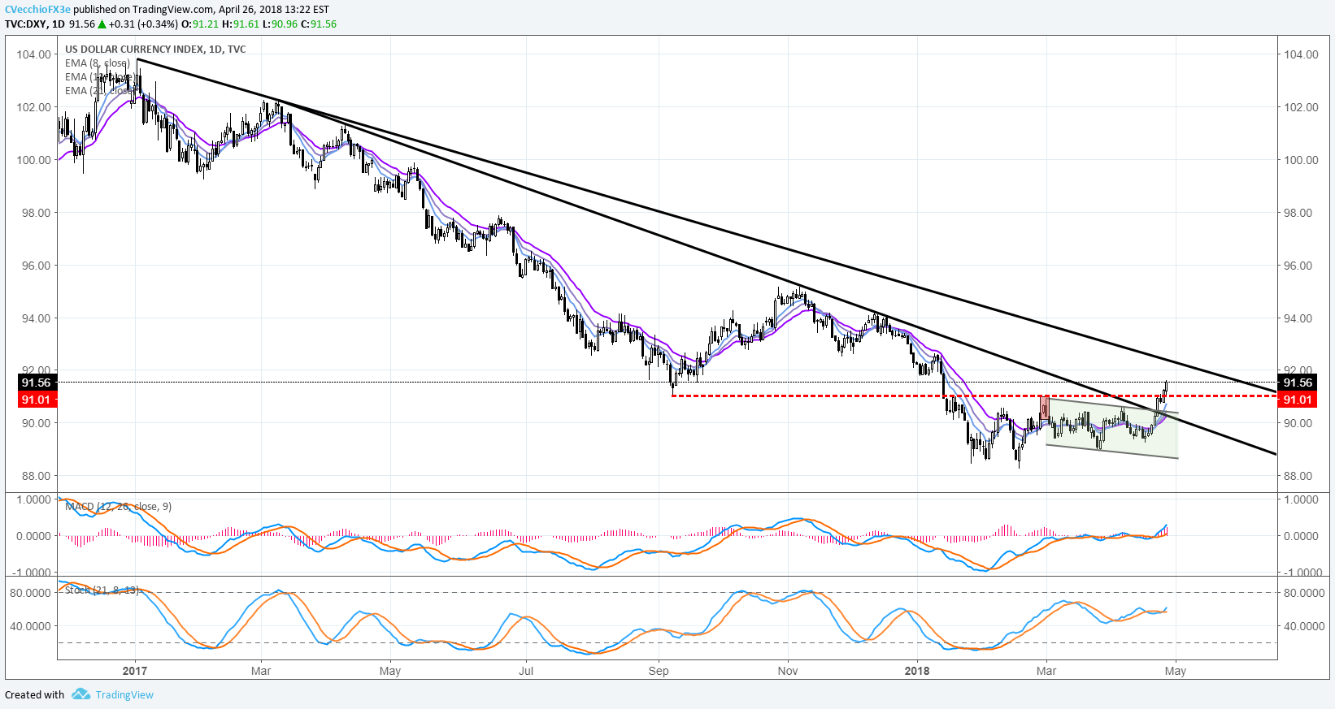This screenshot has width=1335, height=709.
Task: Open the TradingView link in footer
Action: (124, 694)
